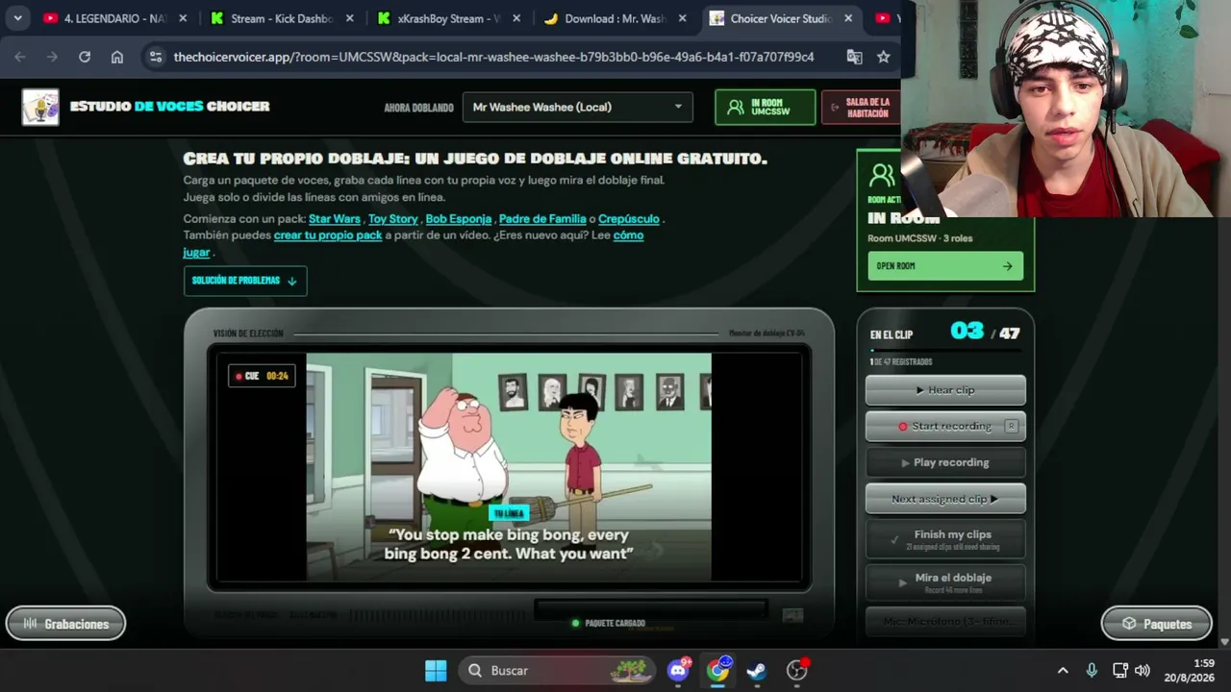The height and width of the screenshot is (692, 1231).
Task: Click the 'IN ROOM UMCSSW' button
Action: tap(765, 107)
